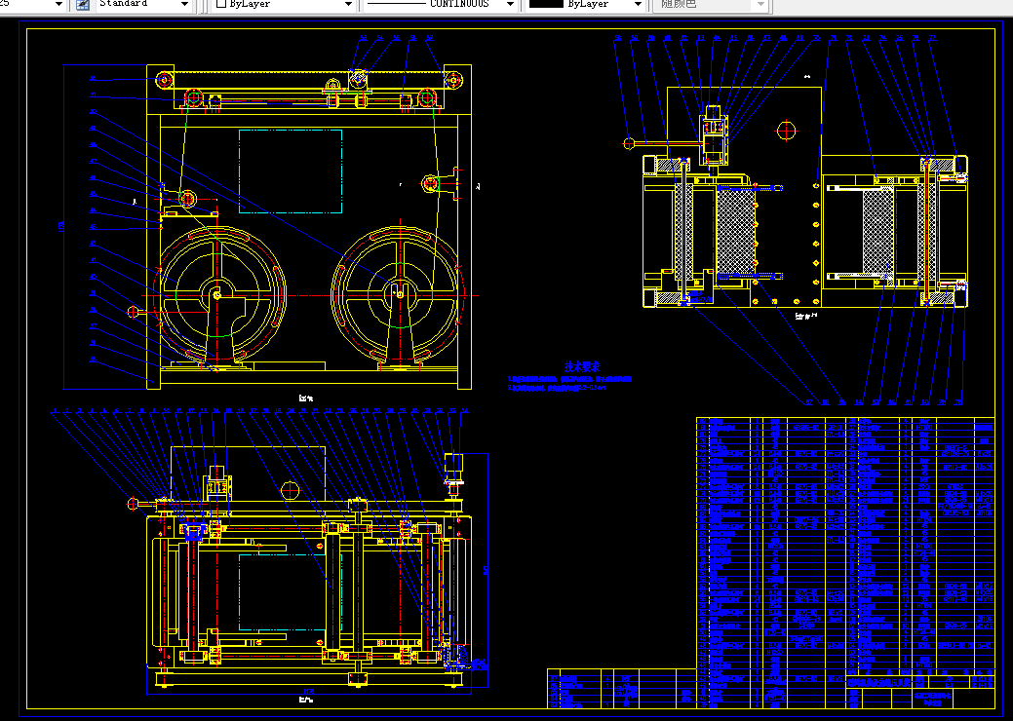Expand the ByLayer lineweight dropdown

(x=587, y=5)
